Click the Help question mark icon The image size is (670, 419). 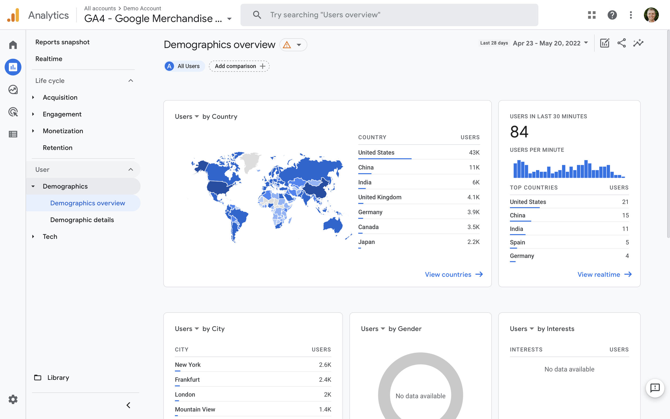pyautogui.click(x=612, y=15)
